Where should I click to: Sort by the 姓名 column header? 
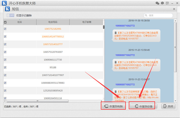(x=20, y=22)
